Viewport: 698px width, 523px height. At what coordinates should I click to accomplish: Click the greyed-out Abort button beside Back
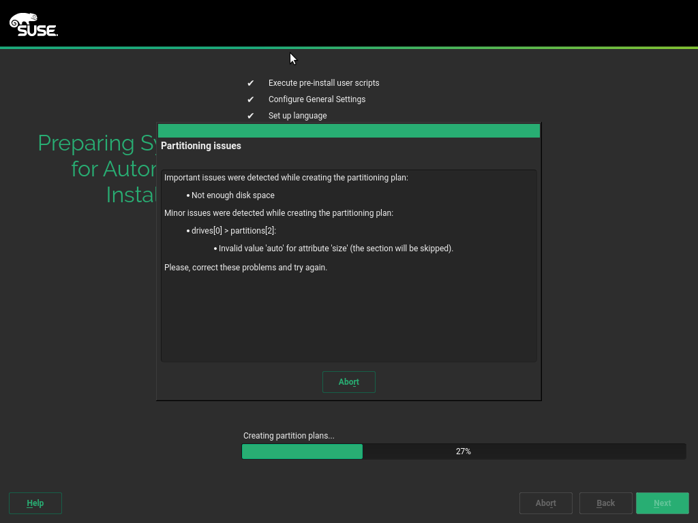545,503
